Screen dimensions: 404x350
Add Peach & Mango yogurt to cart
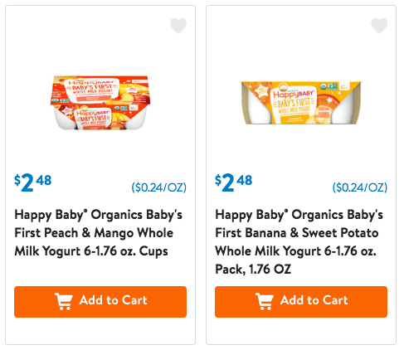(100, 302)
